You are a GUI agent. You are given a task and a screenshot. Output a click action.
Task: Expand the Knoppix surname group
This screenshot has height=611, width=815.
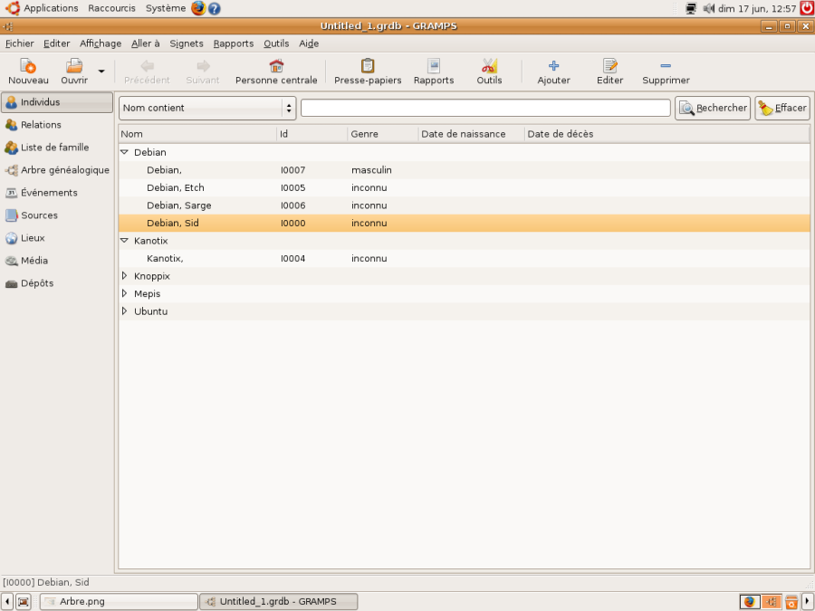pos(124,276)
